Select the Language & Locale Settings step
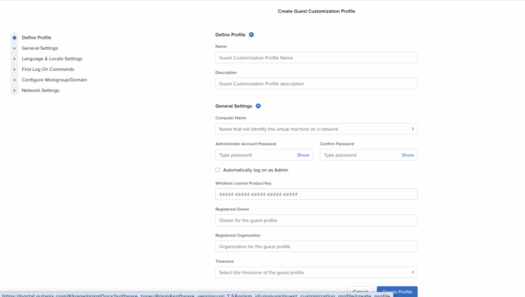This screenshot has width=525, height=297. tap(51, 58)
